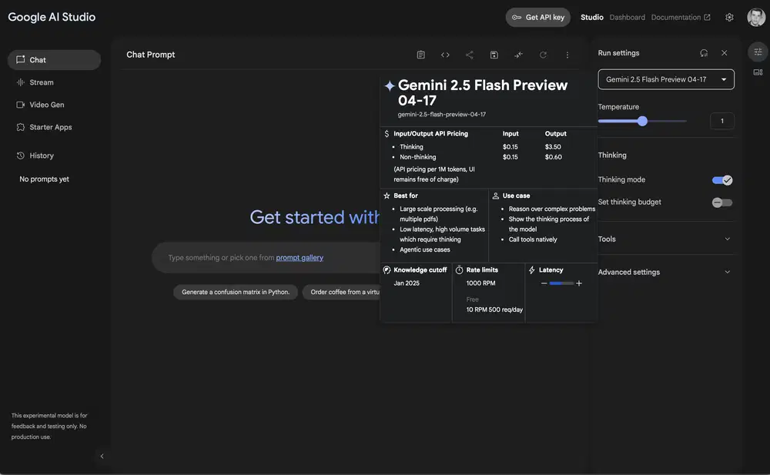This screenshot has width=770, height=475.
Task: Click the compare mode icon
Action: click(x=518, y=55)
